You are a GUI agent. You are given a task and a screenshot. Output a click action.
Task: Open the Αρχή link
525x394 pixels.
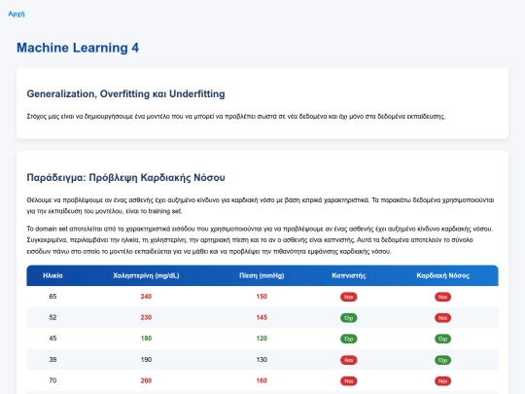coord(17,14)
